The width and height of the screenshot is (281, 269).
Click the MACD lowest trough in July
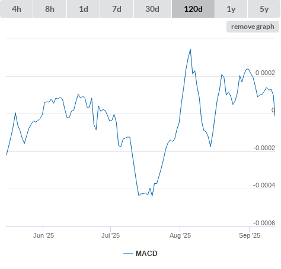(x=152, y=196)
